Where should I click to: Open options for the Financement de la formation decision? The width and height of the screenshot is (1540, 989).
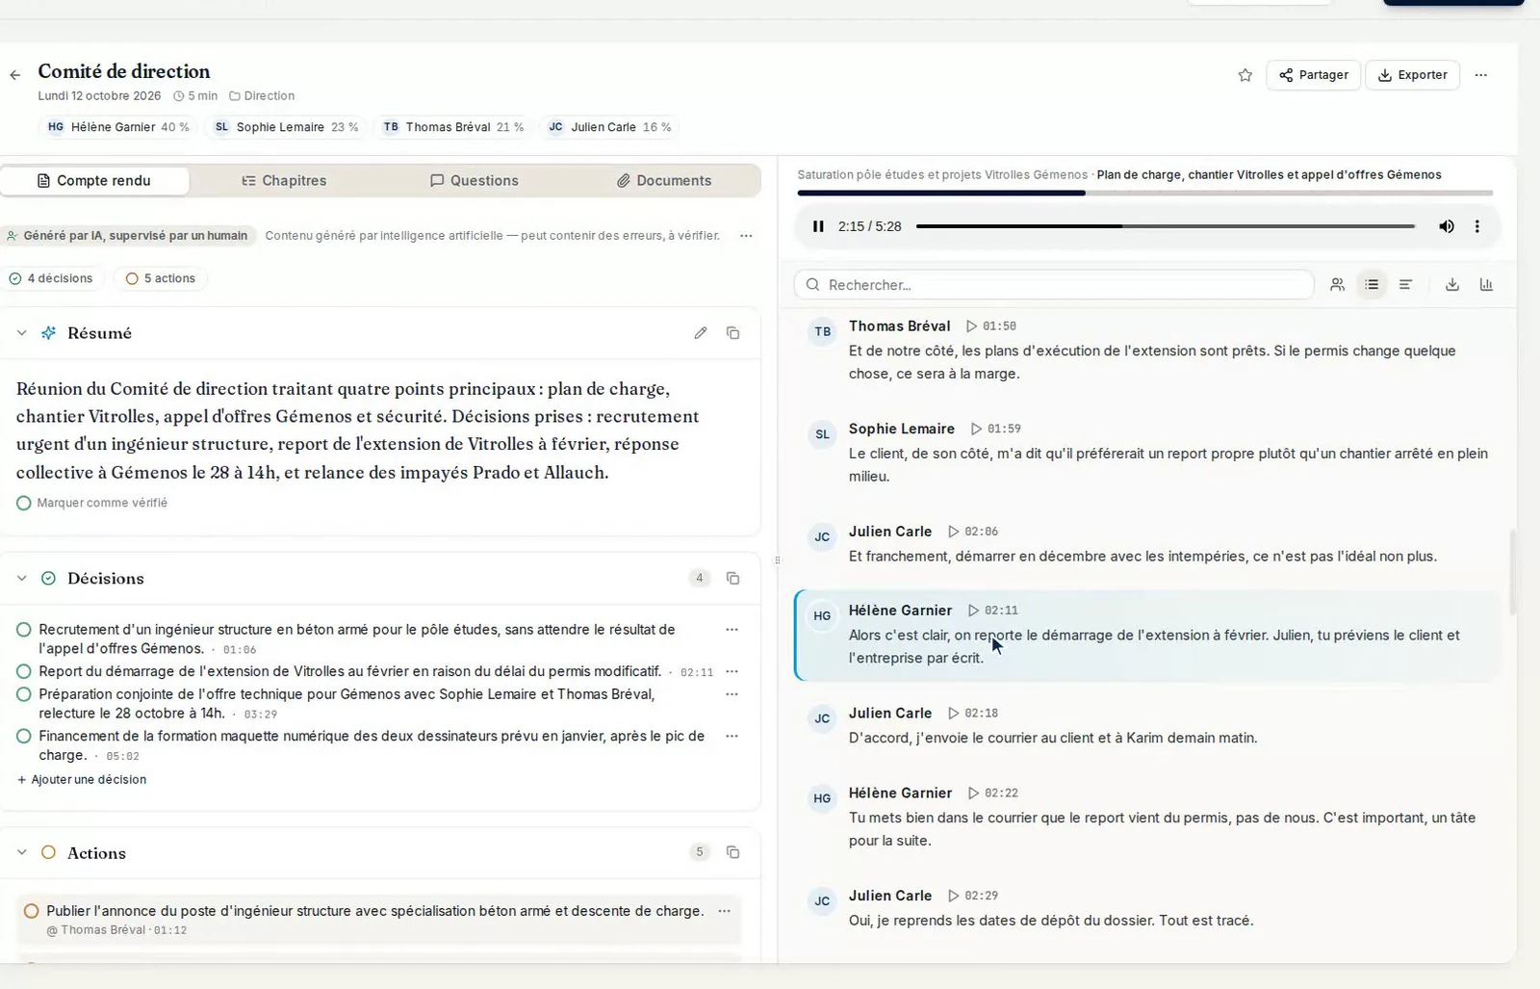(731, 736)
